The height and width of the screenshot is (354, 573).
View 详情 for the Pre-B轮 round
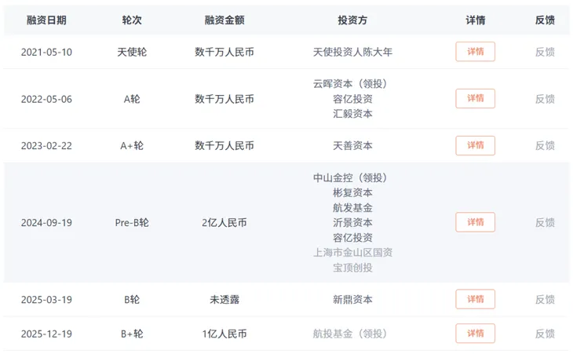(x=475, y=222)
